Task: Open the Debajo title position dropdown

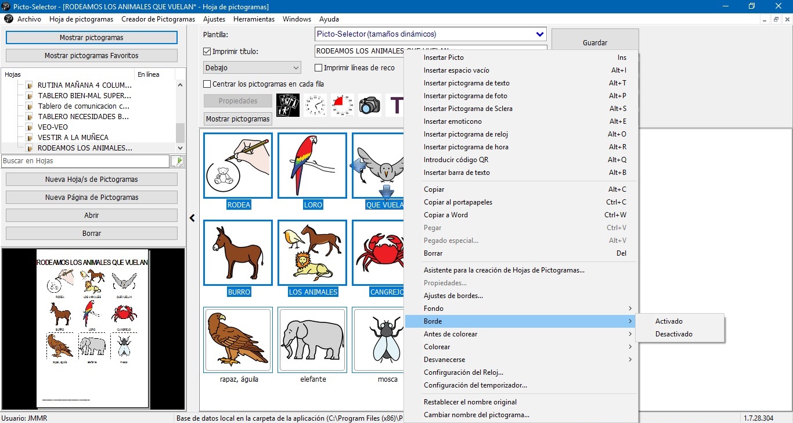Action: 295,68
